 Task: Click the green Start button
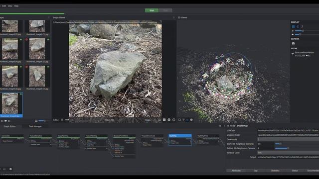(x=152, y=10)
